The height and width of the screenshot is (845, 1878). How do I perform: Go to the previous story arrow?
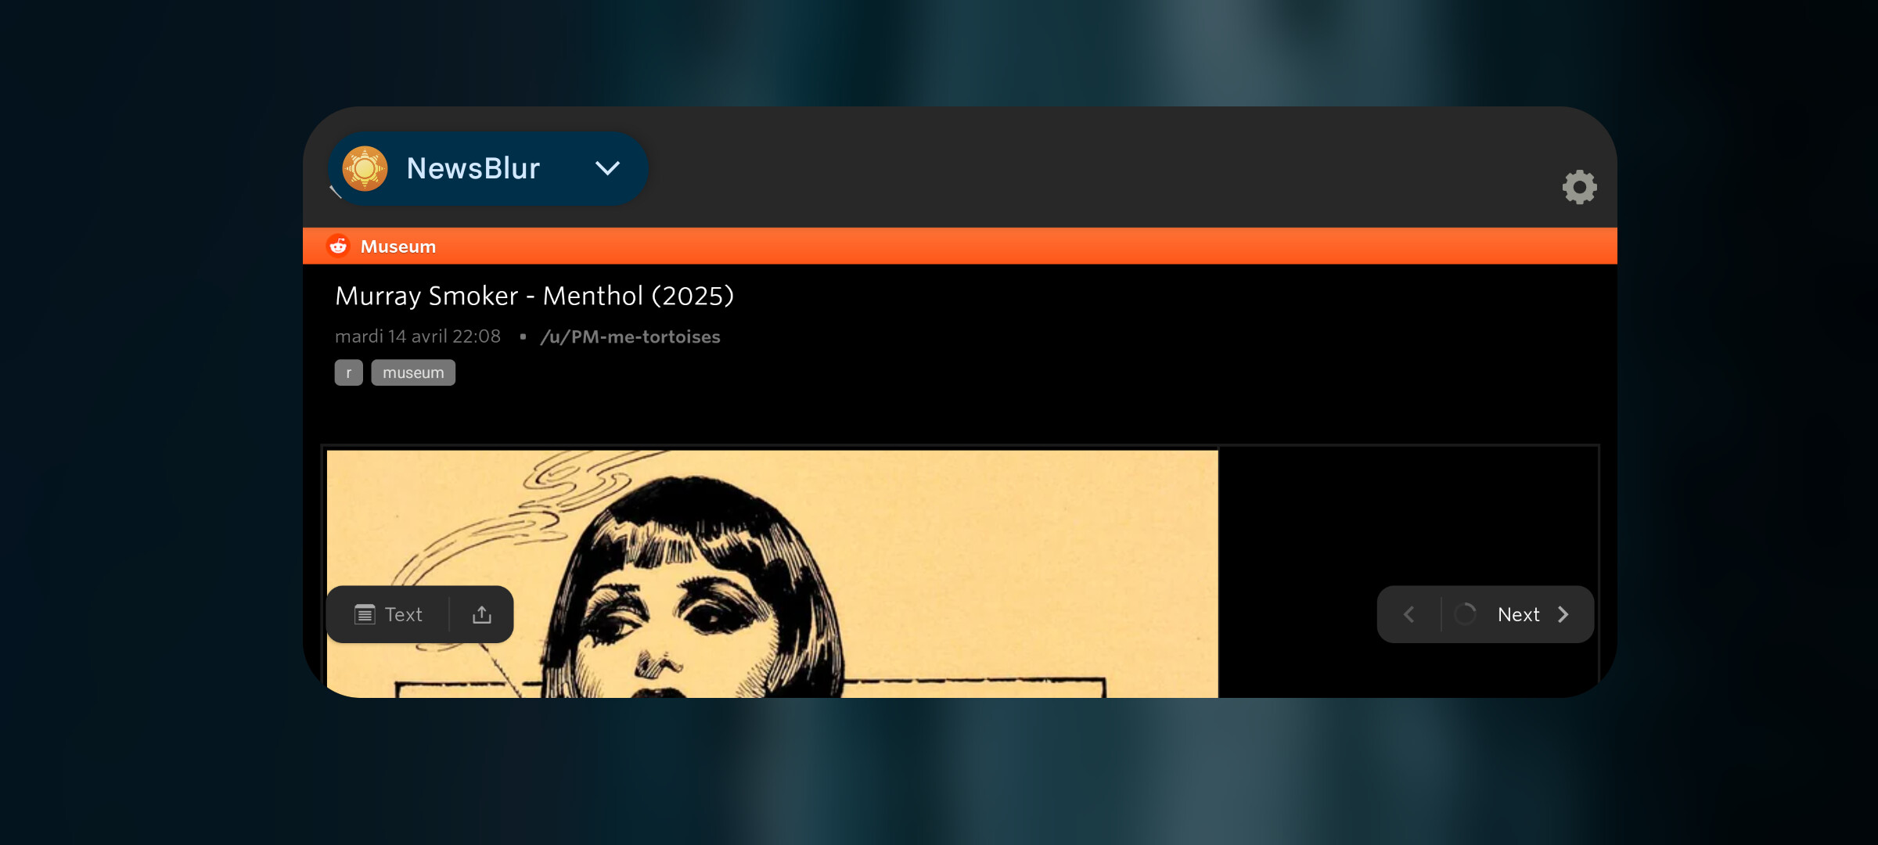(x=1408, y=614)
